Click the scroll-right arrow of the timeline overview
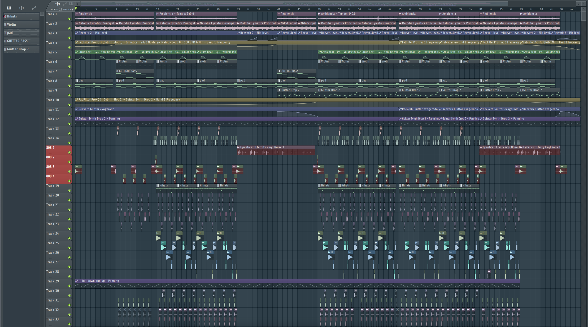 pos(579,4)
